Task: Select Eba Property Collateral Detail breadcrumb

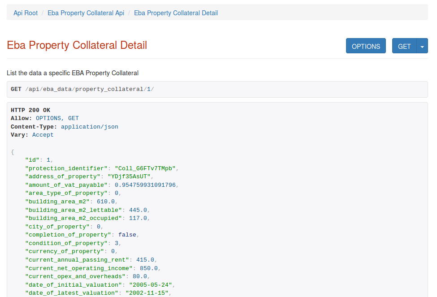Action: [x=176, y=13]
